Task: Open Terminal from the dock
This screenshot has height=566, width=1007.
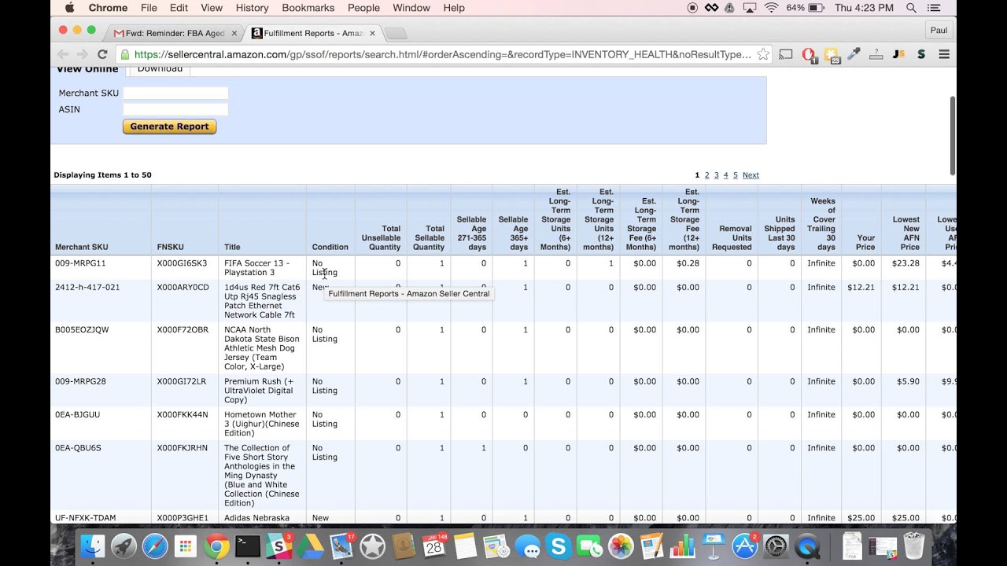Action: point(248,546)
